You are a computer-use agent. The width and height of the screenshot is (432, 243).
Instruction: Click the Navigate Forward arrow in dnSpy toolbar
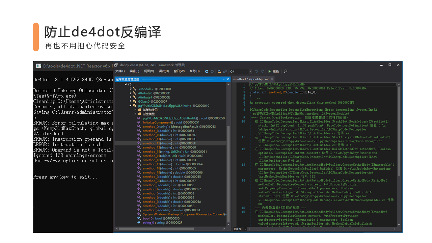tap(212, 72)
